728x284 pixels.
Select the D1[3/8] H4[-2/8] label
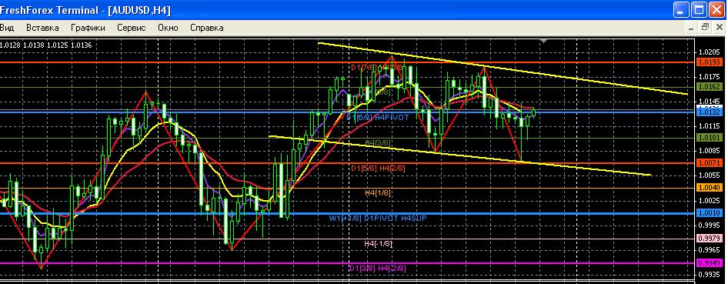point(377,269)
